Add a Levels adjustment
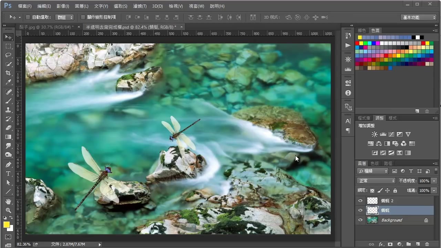The height and width of the screenshot is (248, 441). tap(383, 134)
